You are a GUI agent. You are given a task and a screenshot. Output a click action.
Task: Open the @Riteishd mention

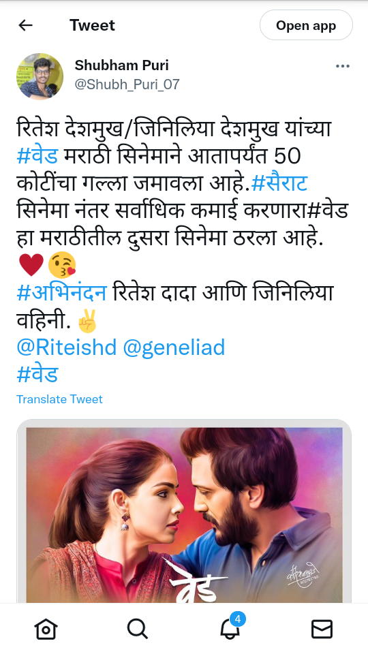(66, 347)
